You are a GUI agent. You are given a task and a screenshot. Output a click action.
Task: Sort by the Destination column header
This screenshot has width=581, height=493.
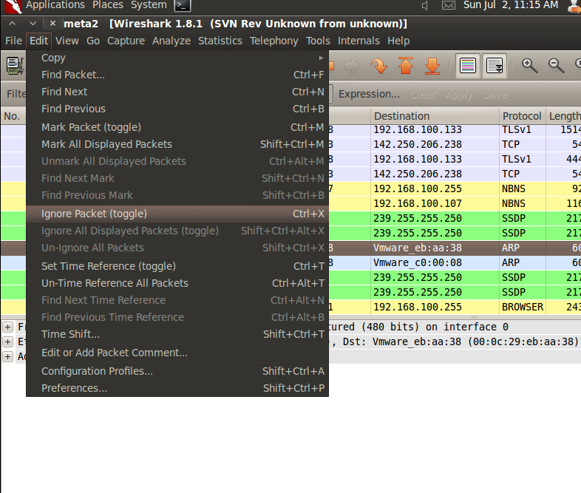pyautogui.click(x=435, y=116)
